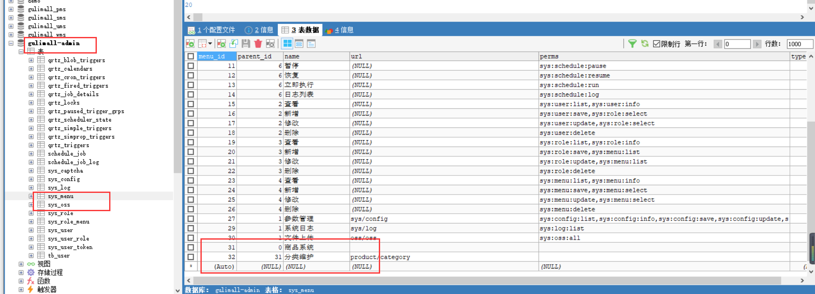This screenshot has height=294, width=815.
Task: Switch to grid view mode icon
Action: click(x=287, y=43)
